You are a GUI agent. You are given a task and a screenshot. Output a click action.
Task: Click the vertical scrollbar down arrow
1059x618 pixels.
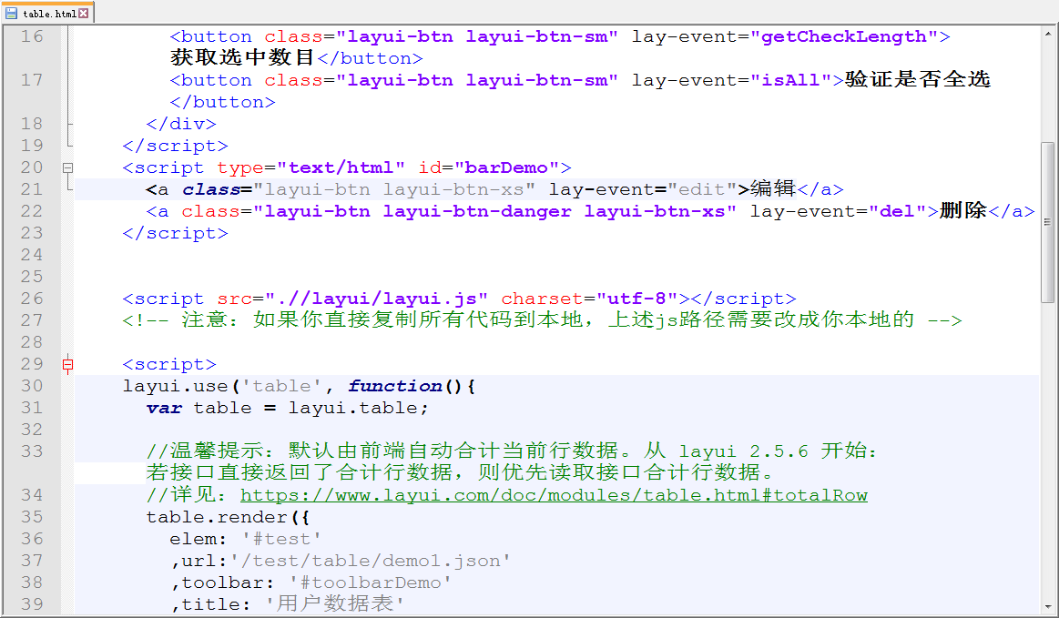pos(1048,607)
